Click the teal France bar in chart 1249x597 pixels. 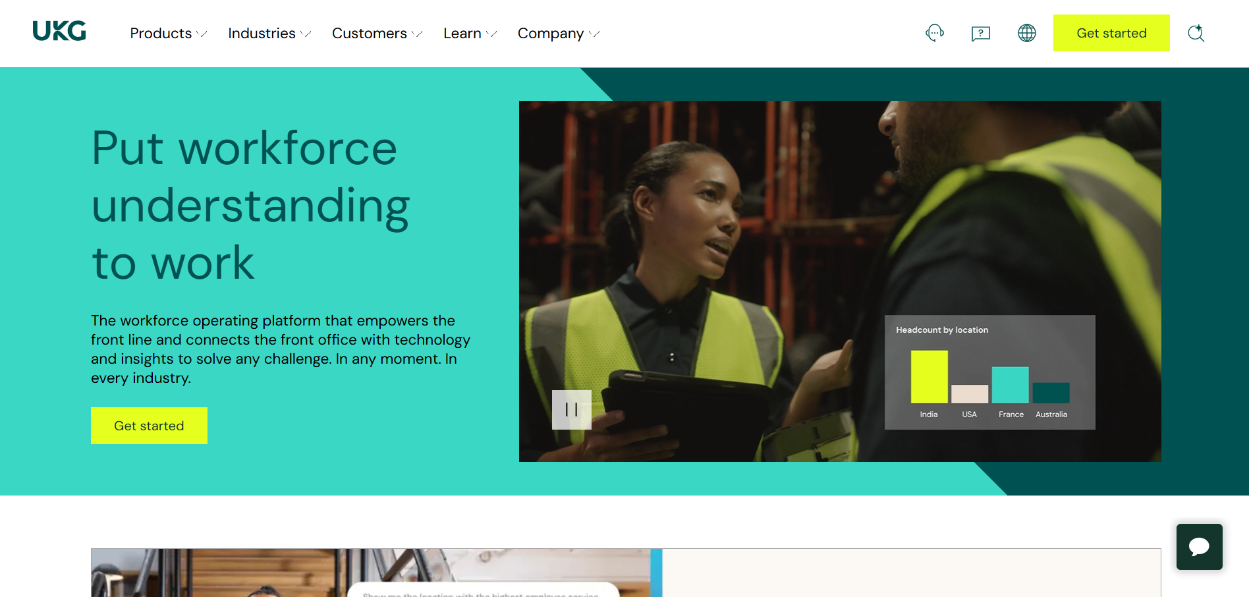coord(1011,385)
